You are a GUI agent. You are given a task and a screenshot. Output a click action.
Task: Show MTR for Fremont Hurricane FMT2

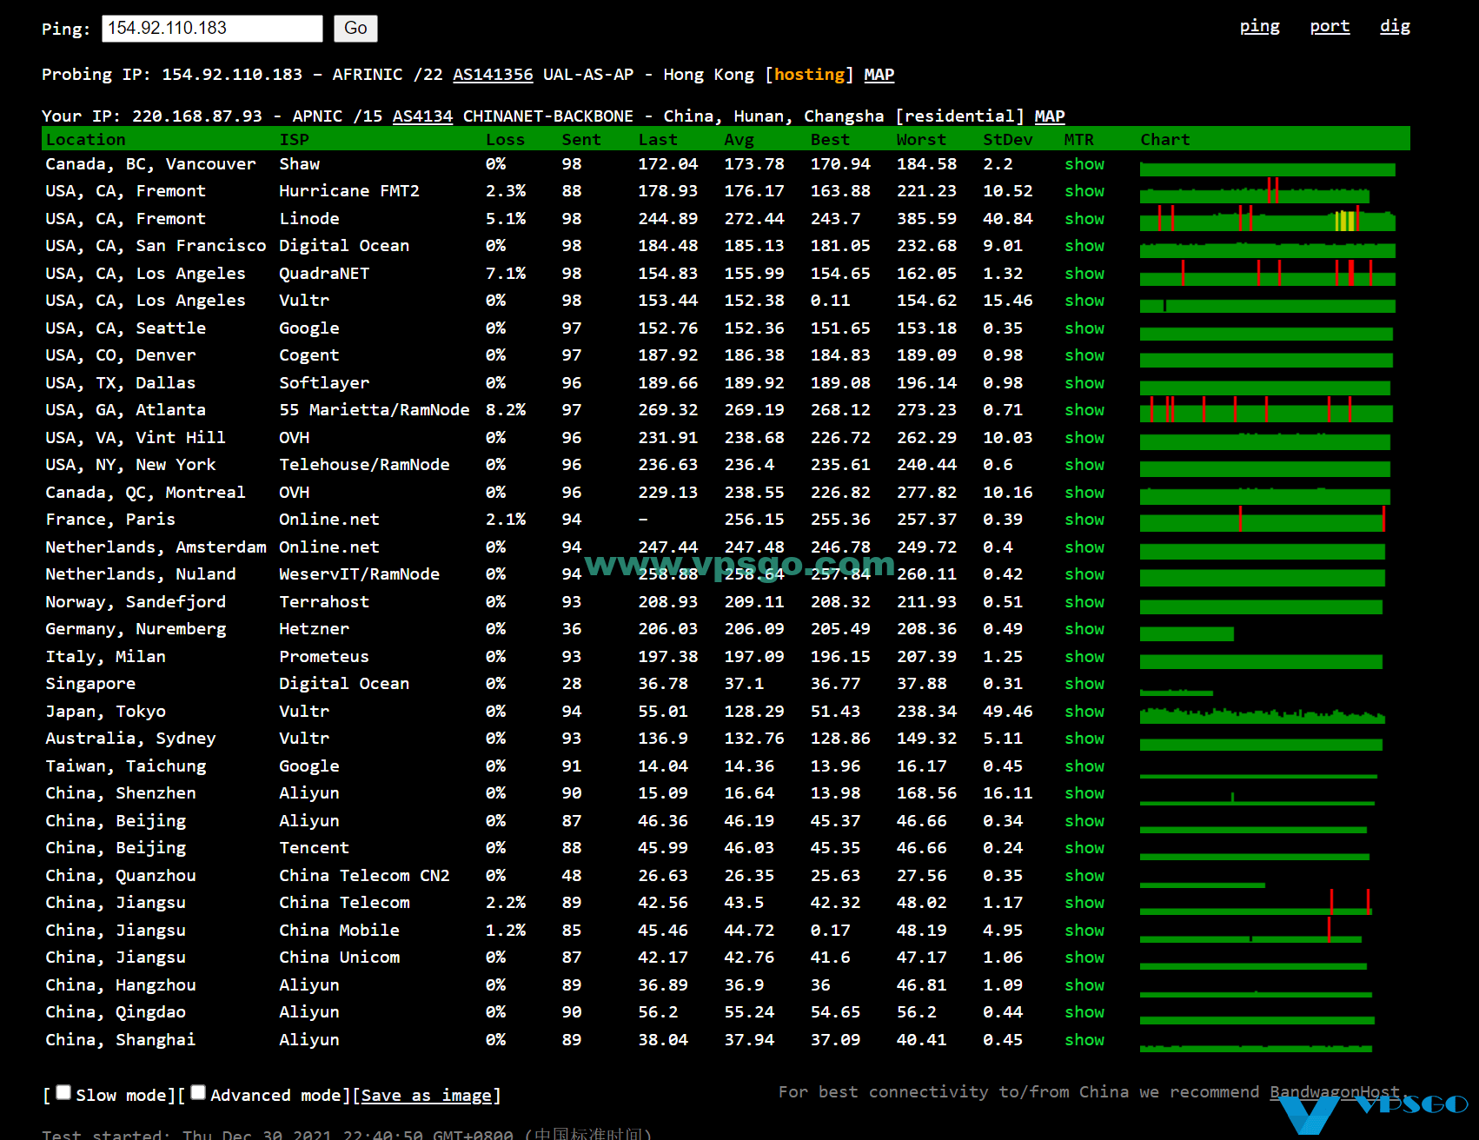click(1084, 191)
